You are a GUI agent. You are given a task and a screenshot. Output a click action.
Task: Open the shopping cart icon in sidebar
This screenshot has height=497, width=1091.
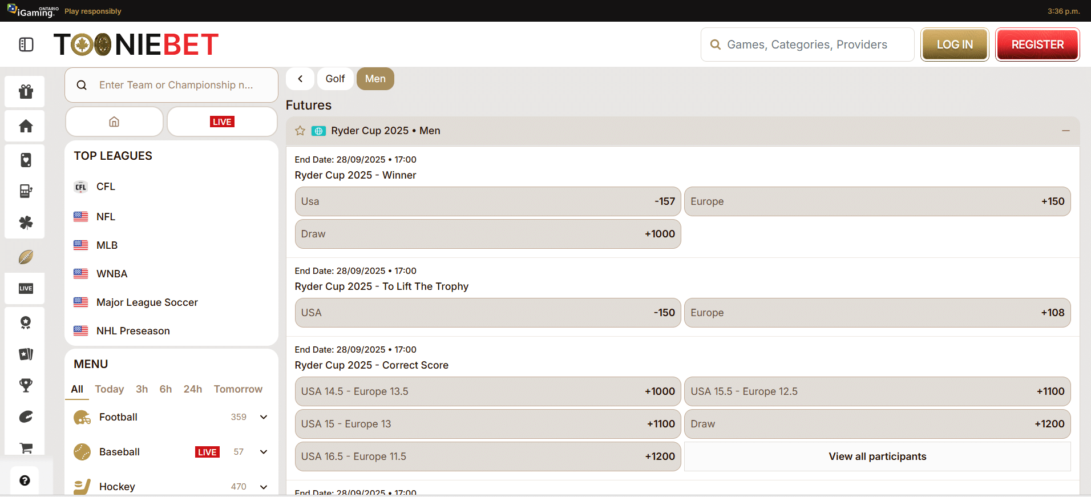(26, 448)
